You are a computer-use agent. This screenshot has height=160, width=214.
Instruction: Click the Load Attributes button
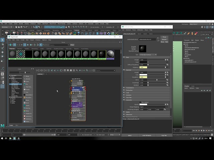147,135
